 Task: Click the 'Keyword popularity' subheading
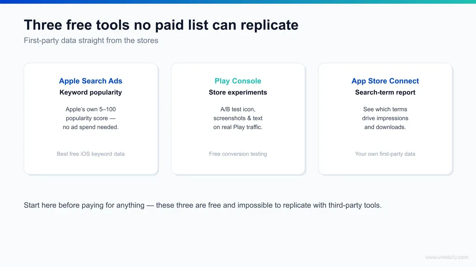(x=91, y=92)
